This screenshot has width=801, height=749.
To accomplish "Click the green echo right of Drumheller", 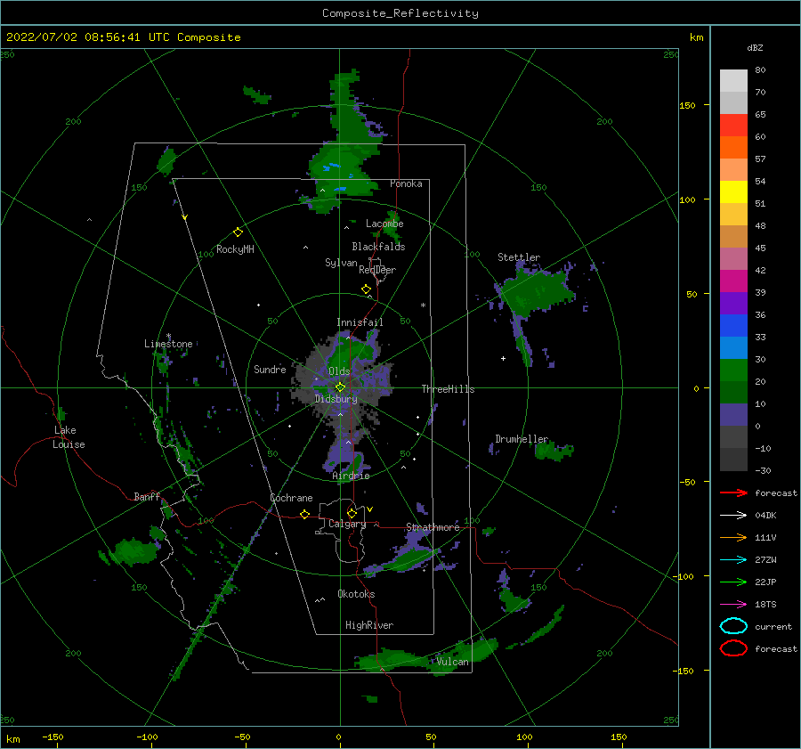I will [x=554, y=451].
